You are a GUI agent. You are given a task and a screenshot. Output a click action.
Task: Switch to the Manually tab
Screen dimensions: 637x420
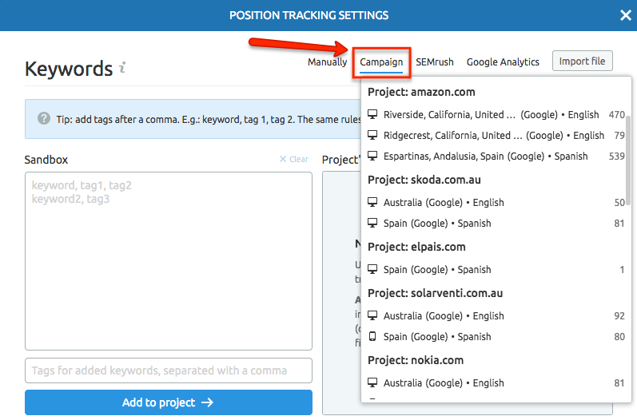click(x=327, y=62)
